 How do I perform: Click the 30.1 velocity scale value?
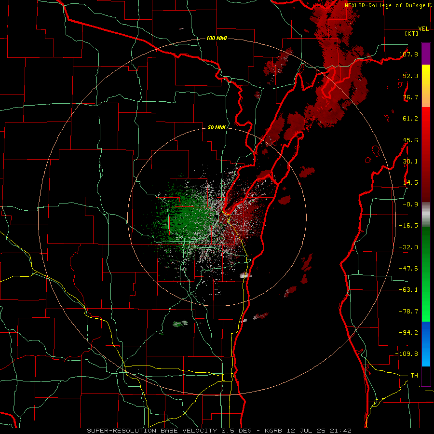(410, 162)
